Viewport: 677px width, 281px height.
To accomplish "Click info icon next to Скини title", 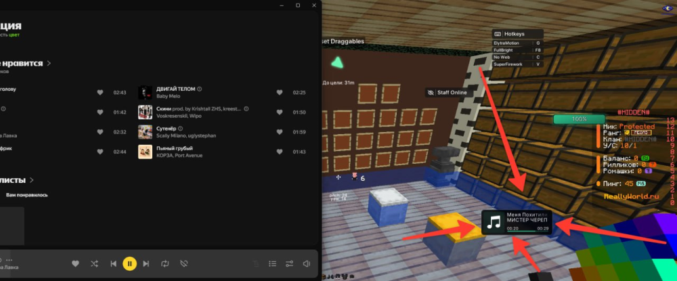I will pyautogui.click(x=246, y=109).
